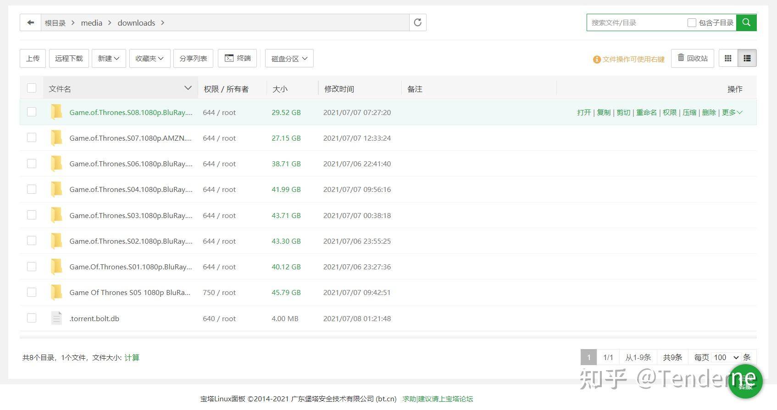Enable the include subdirectories checkbox
This screenshot has height=410, width=777.
[692, 23]
